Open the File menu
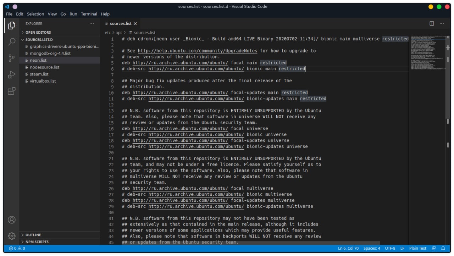 (x=9, y=14)
